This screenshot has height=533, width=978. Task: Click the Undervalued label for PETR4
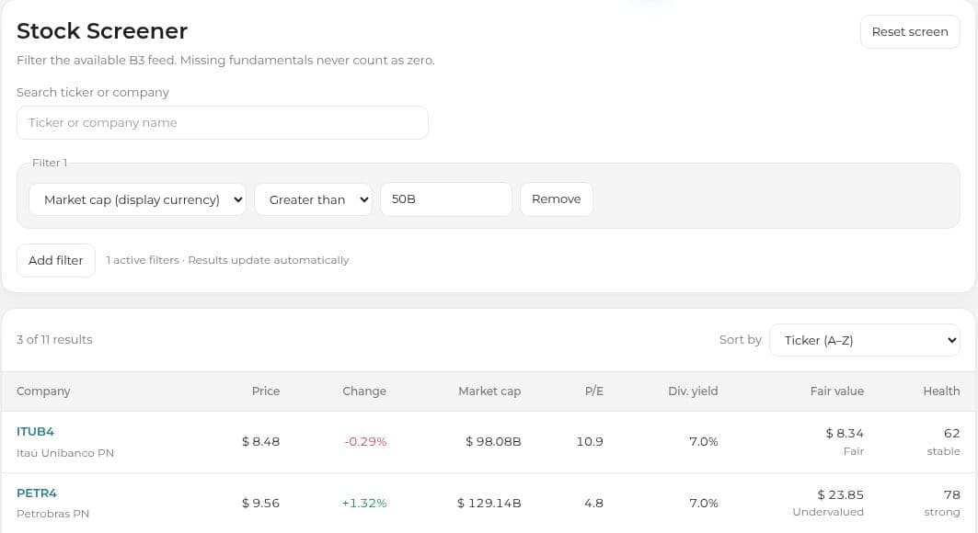click(828, 512)
